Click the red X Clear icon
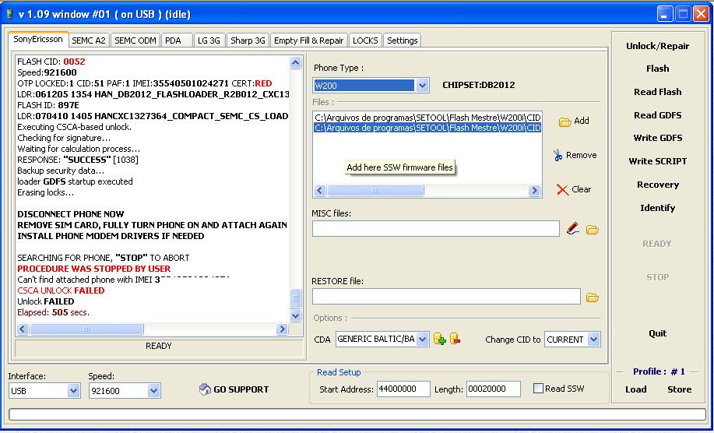Viewport: 714px width, 433px height. click(562, 189)
